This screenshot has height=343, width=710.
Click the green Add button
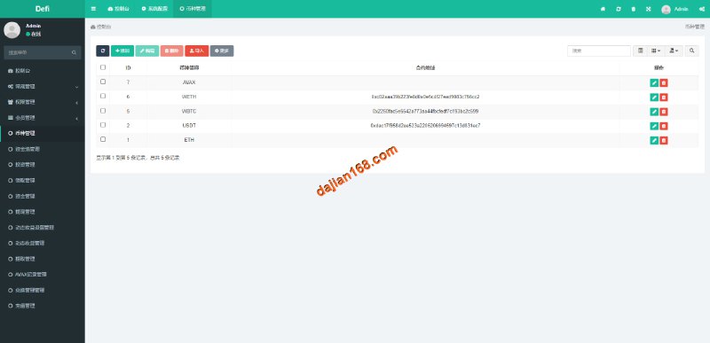pyautogui.click(x=122, y=51)
